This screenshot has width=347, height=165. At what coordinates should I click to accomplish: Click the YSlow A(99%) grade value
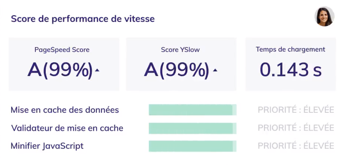(x=177, y=70)
